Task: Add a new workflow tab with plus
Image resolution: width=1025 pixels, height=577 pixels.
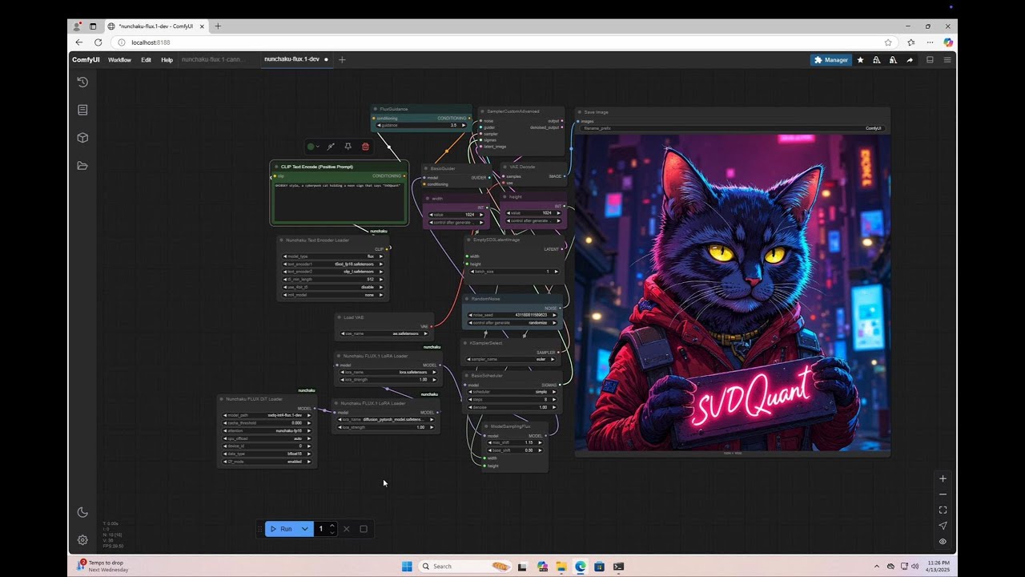Action: 342,59
